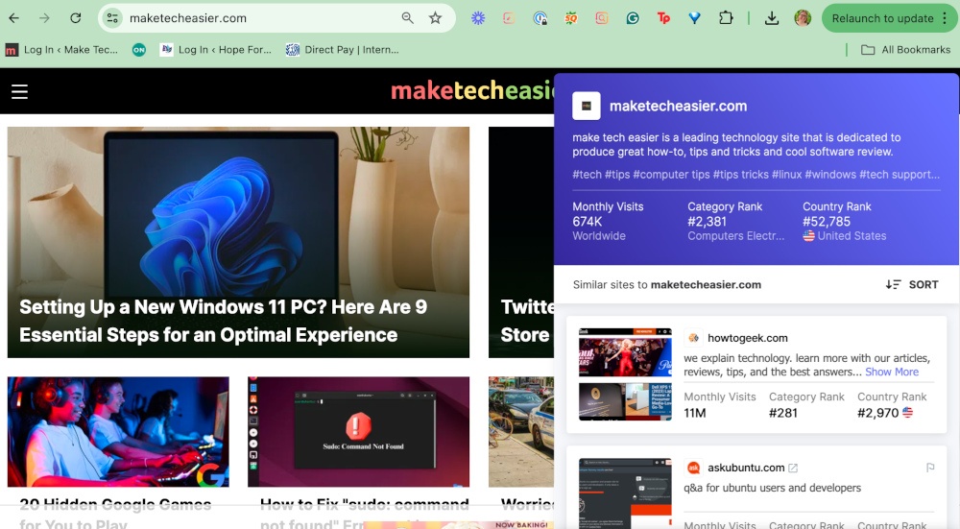Click the zoom magnifier icon in address bar

[x=407, y=18]
